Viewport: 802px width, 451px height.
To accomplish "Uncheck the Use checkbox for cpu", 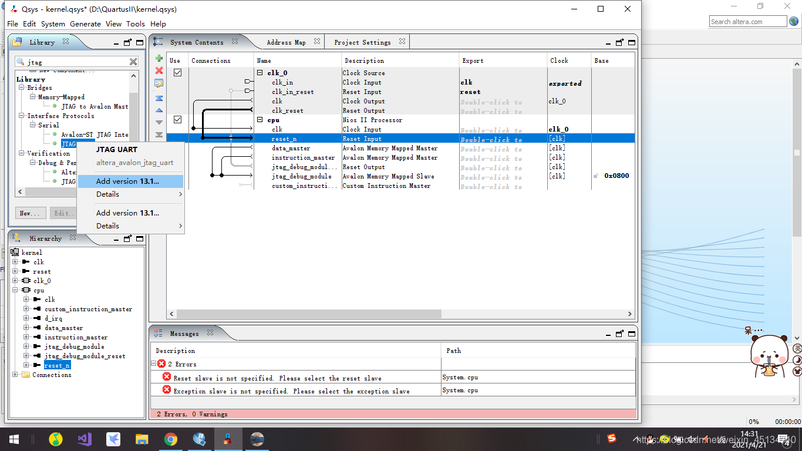I will coord(177,120).
